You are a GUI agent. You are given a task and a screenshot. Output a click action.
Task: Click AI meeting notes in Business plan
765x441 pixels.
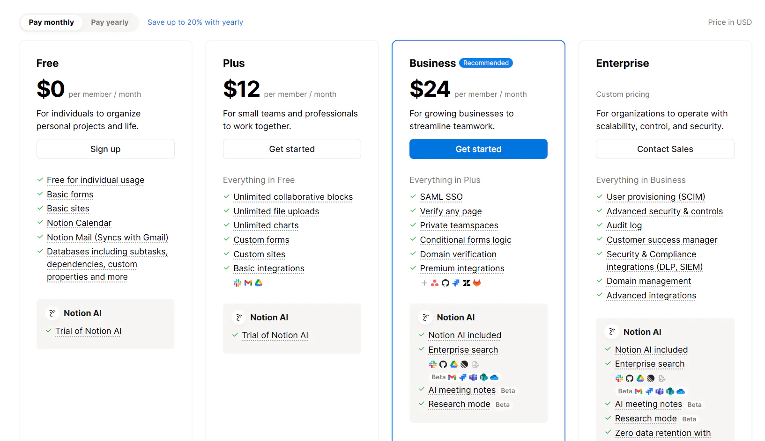(462, 390)
